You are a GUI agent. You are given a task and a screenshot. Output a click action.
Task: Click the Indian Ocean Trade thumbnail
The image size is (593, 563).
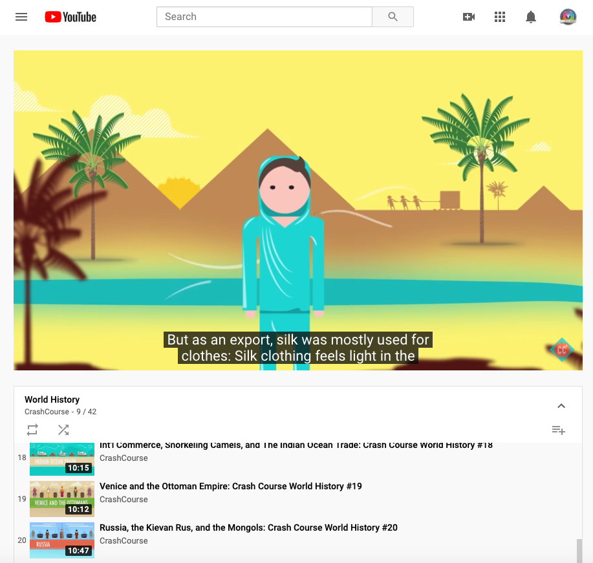click(62, 458)
